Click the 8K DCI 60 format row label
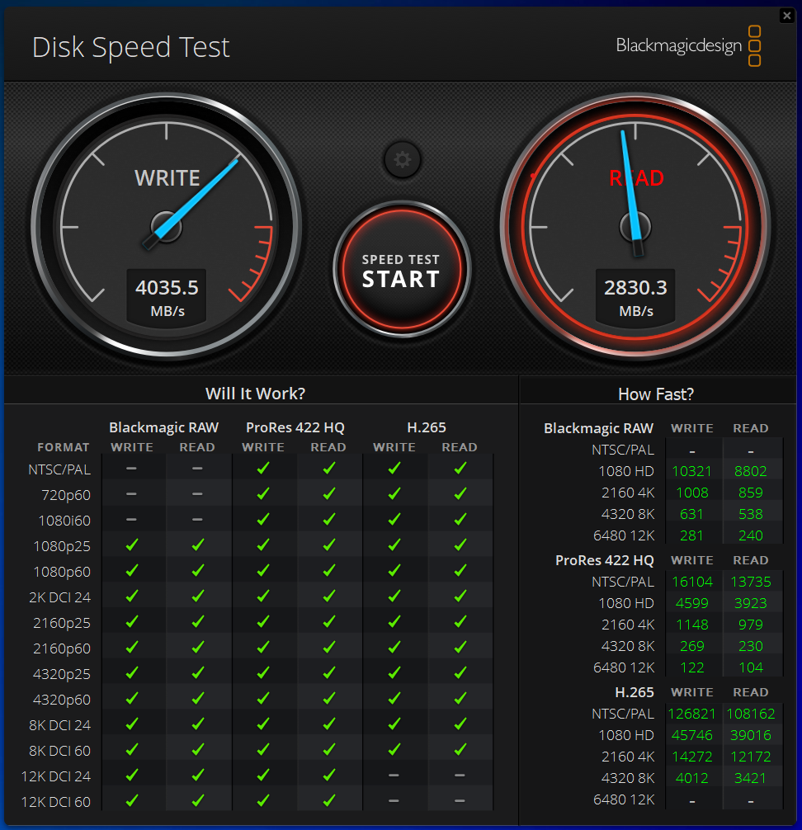 (x=59, y=751)
